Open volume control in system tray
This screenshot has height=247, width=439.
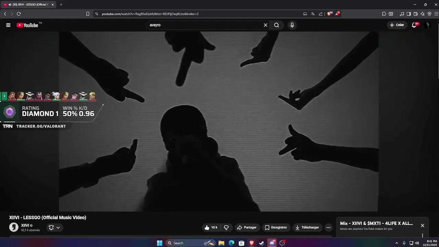(x=417, y=243)
